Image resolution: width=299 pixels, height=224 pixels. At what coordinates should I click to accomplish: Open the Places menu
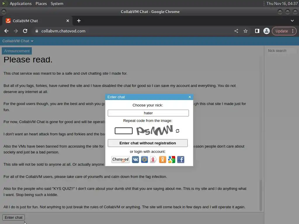41,3
